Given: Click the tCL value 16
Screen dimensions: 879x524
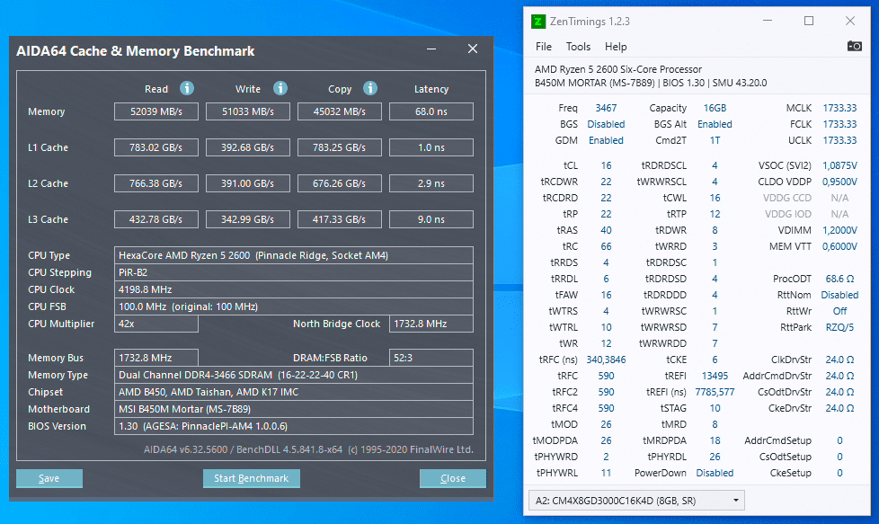Looking at the screenshot, I should point(606,165).
